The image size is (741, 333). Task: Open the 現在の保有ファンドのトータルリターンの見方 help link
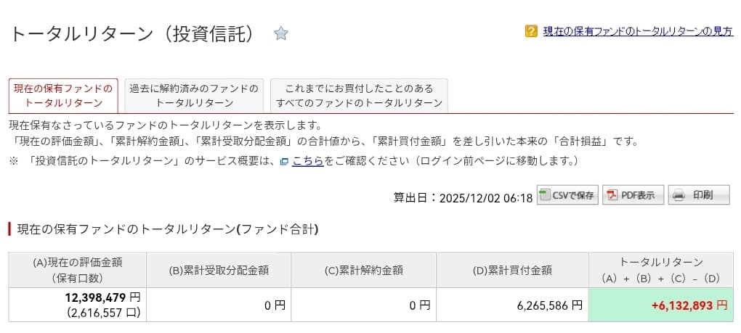(x=638, y=31)
